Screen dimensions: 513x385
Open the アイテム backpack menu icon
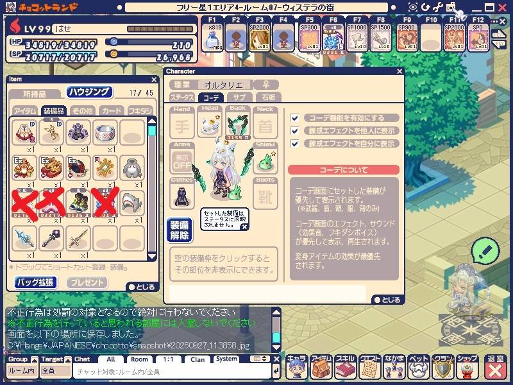click(321, 367)
